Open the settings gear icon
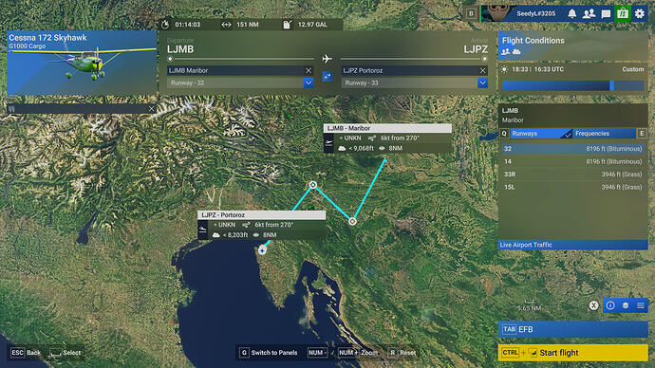The height and width of the screenshot is (368, 655). pos(640,13)
